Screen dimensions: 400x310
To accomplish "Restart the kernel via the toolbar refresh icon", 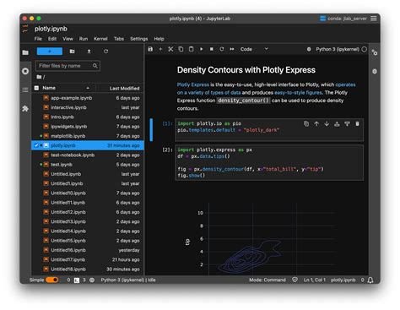I will click(222, 49).
